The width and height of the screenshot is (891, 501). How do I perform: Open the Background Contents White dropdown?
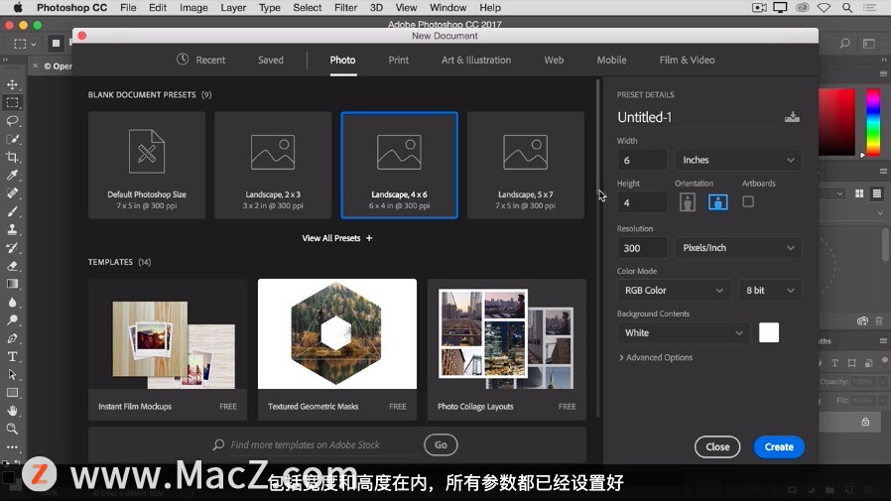pos(684,333)
